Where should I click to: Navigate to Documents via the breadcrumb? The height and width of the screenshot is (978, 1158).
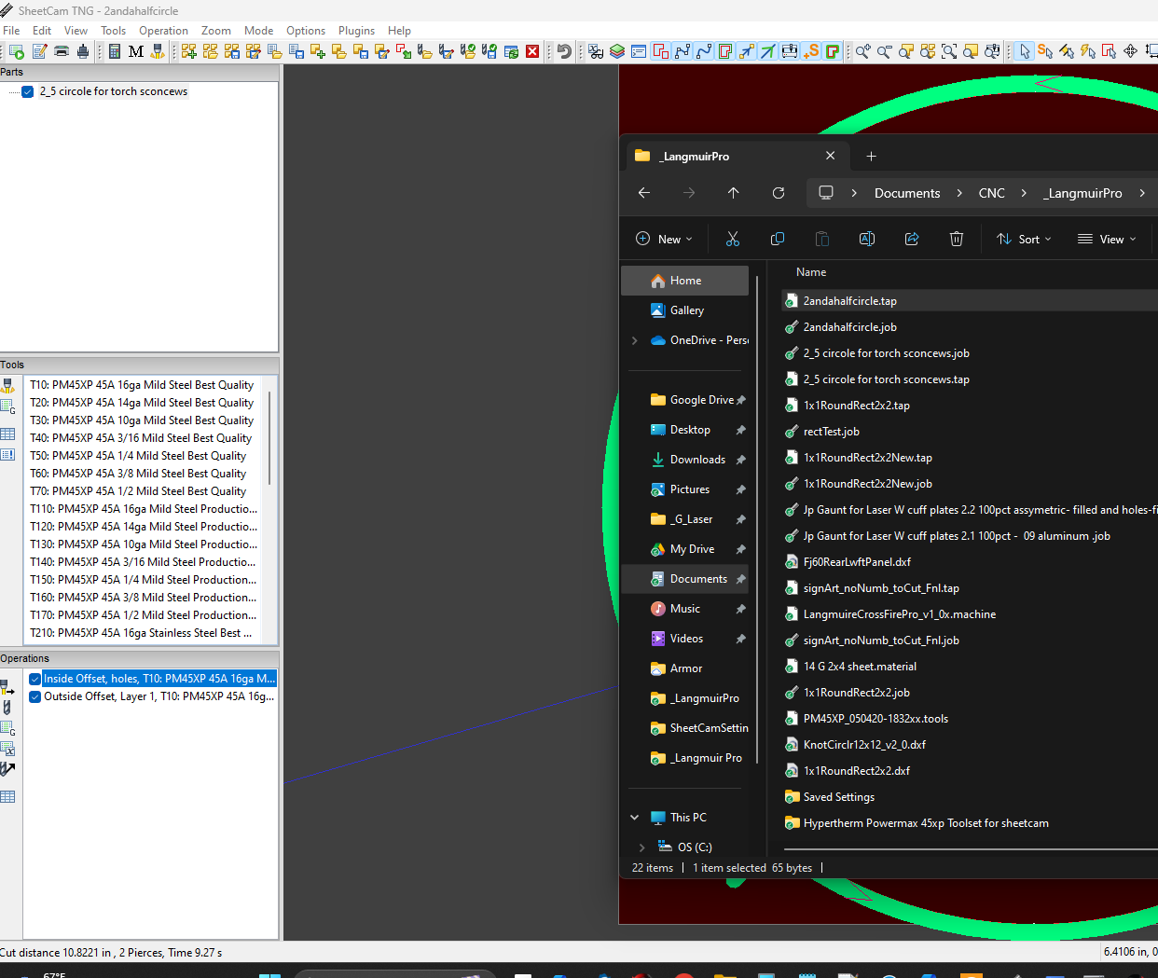pos(906,193)
